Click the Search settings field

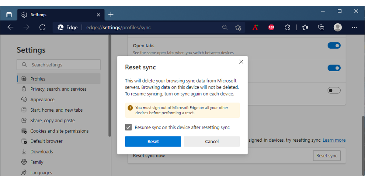click(58, 65)
